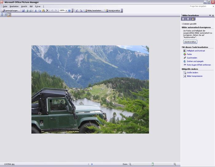The width and height of the screenshot is (215, 167).
Task: Click the Undo arrow icon
Action: pos(52,10)
